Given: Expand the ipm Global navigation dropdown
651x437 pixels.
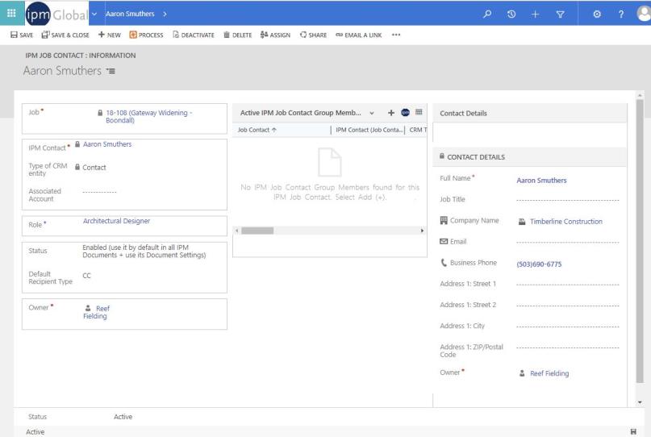Looking at the screenshot, I should (96, 12).
